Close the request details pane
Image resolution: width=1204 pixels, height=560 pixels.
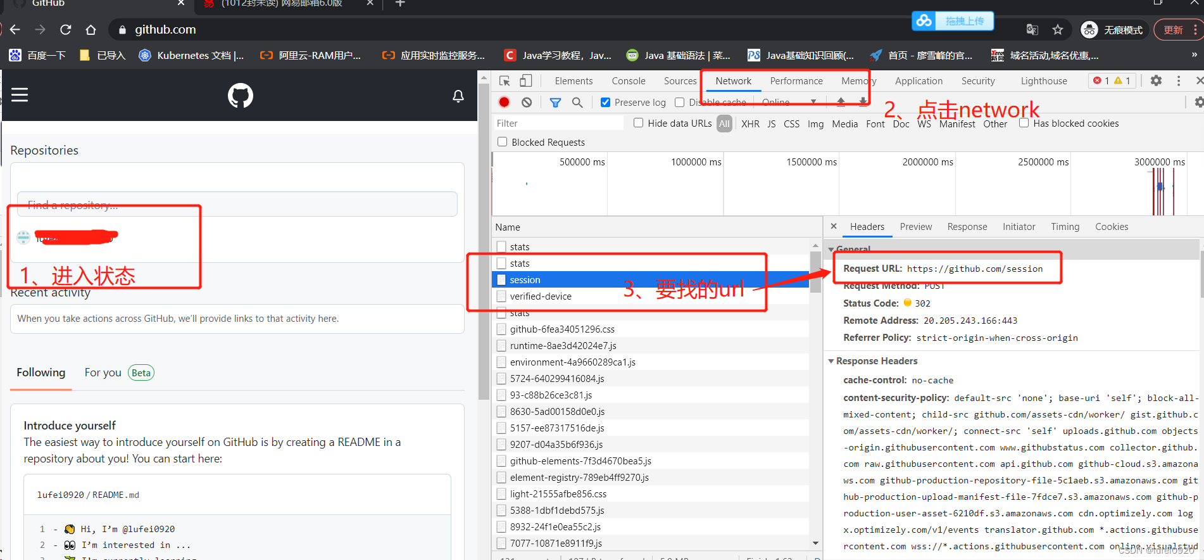coord(834,226)
